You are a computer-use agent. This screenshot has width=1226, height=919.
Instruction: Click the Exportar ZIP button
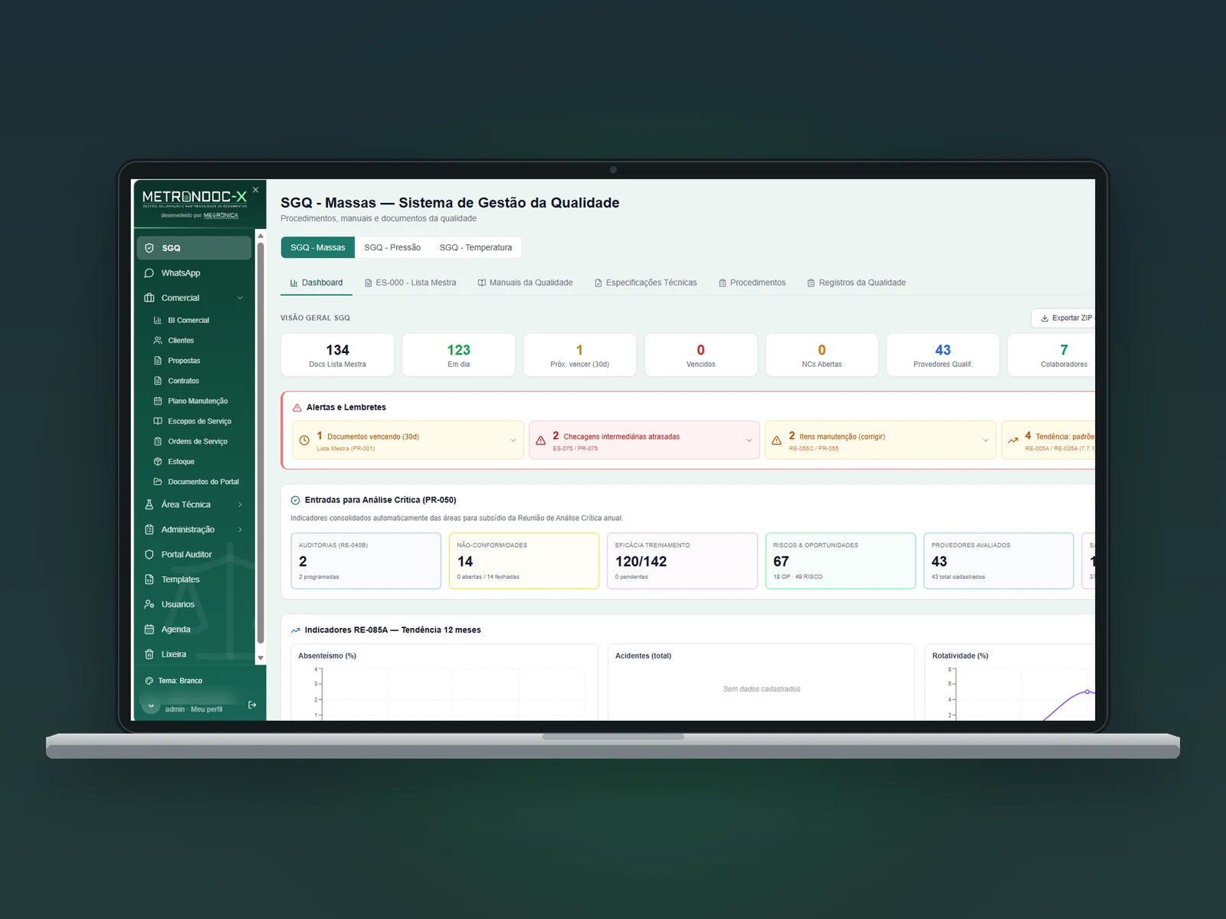(x=1064, y=318)
